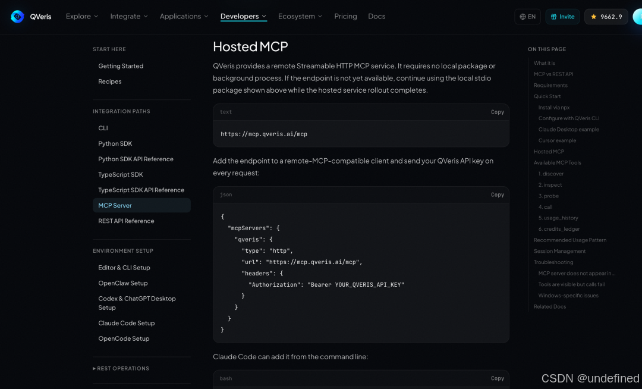Viewport: 642px width, 389px height.
Task: Jump to 'What it is' section
Action: coord(544,63)
